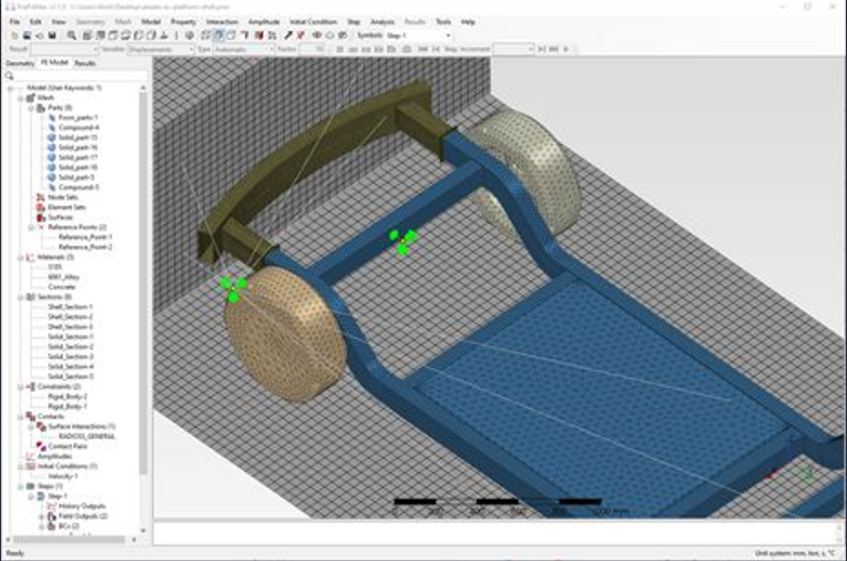The height and width of the screenshot is (561, 847).
Task: Click the green reference point marker near wheel
Action: click(233, 289)
